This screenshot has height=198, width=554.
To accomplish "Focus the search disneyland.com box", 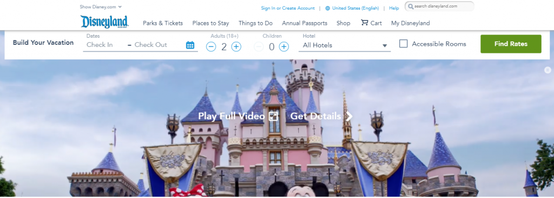I will [x=439, y=6].
